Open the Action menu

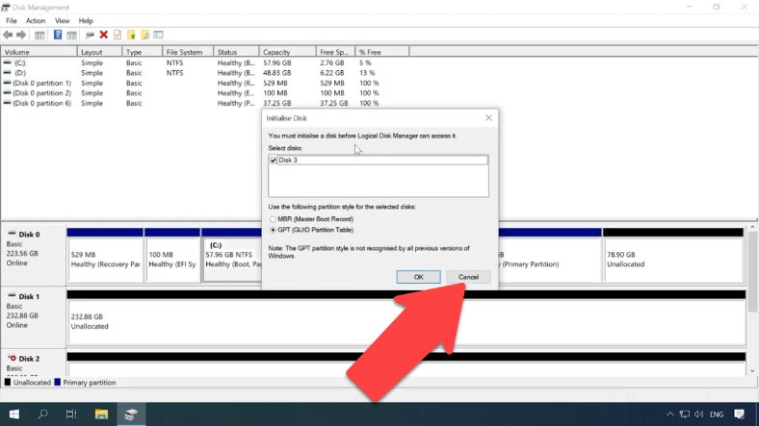(x=36, y=21)
